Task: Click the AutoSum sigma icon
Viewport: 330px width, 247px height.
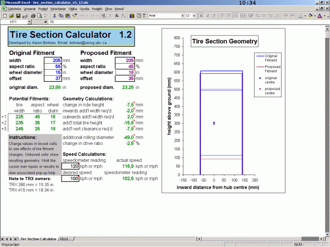Action: click(x=110, y=15)
